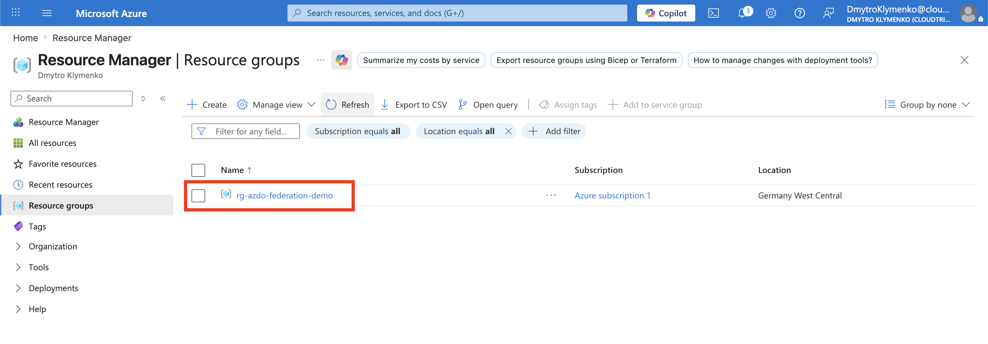This screenshot has height=344, width=988.
Task: Collapse the left sidebar menu
Action: 163,99
